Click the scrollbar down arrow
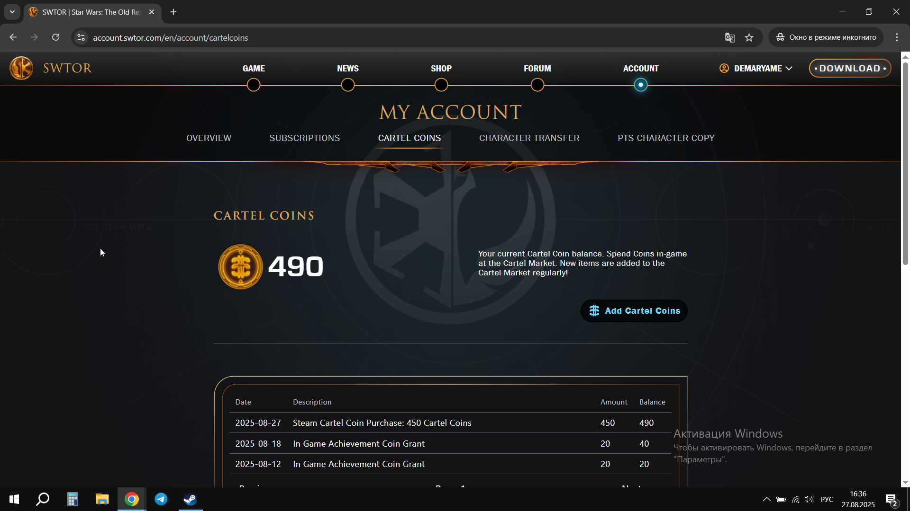Viewport: 910px width, 511px height. tap(905, 483)
